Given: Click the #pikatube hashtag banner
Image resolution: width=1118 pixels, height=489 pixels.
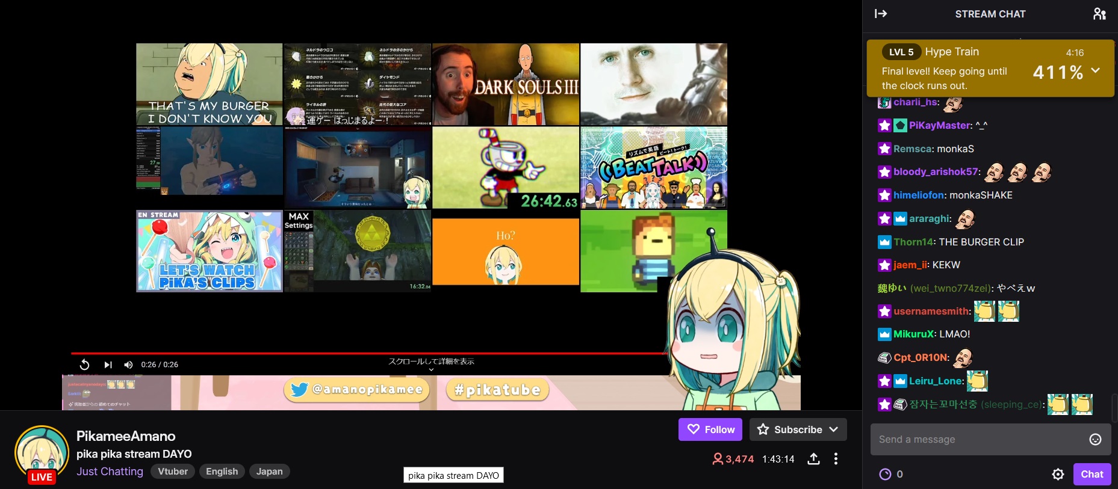Looking at the screenshot, I should click(x=498, y=390).
